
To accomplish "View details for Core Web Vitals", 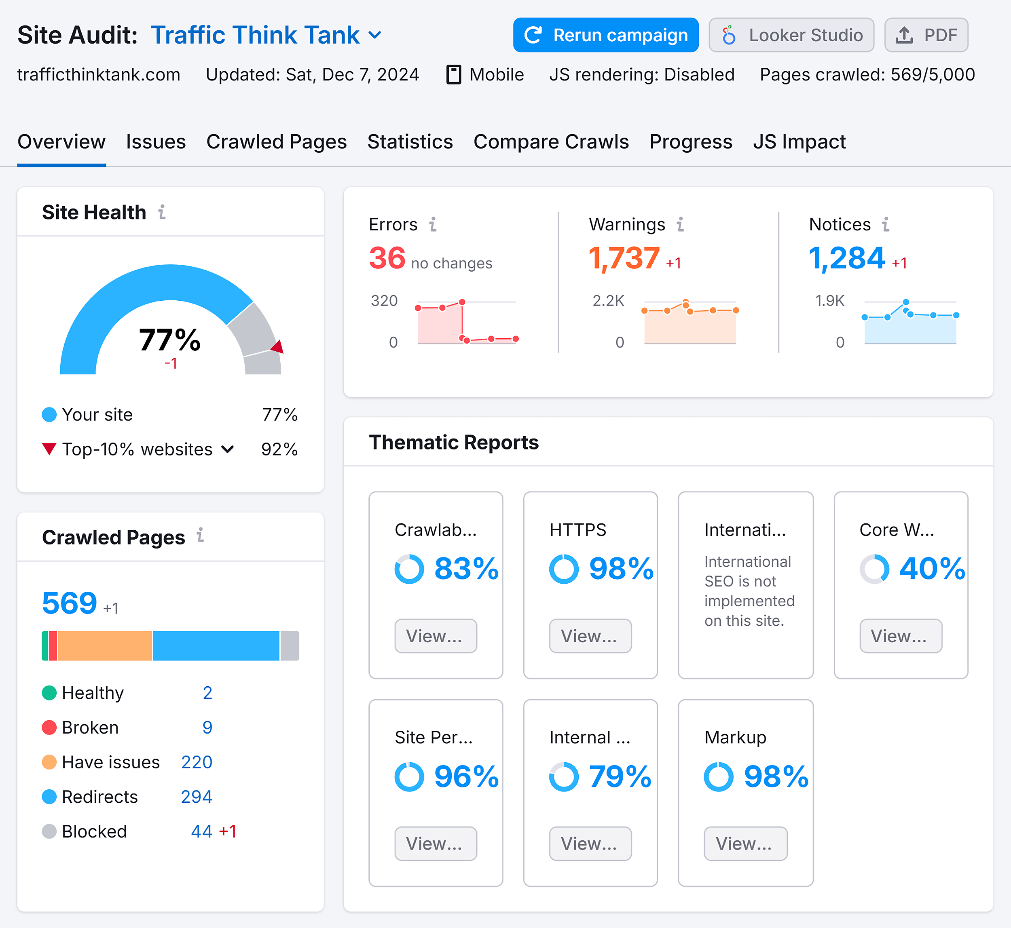I will click(x=901, y=636).
